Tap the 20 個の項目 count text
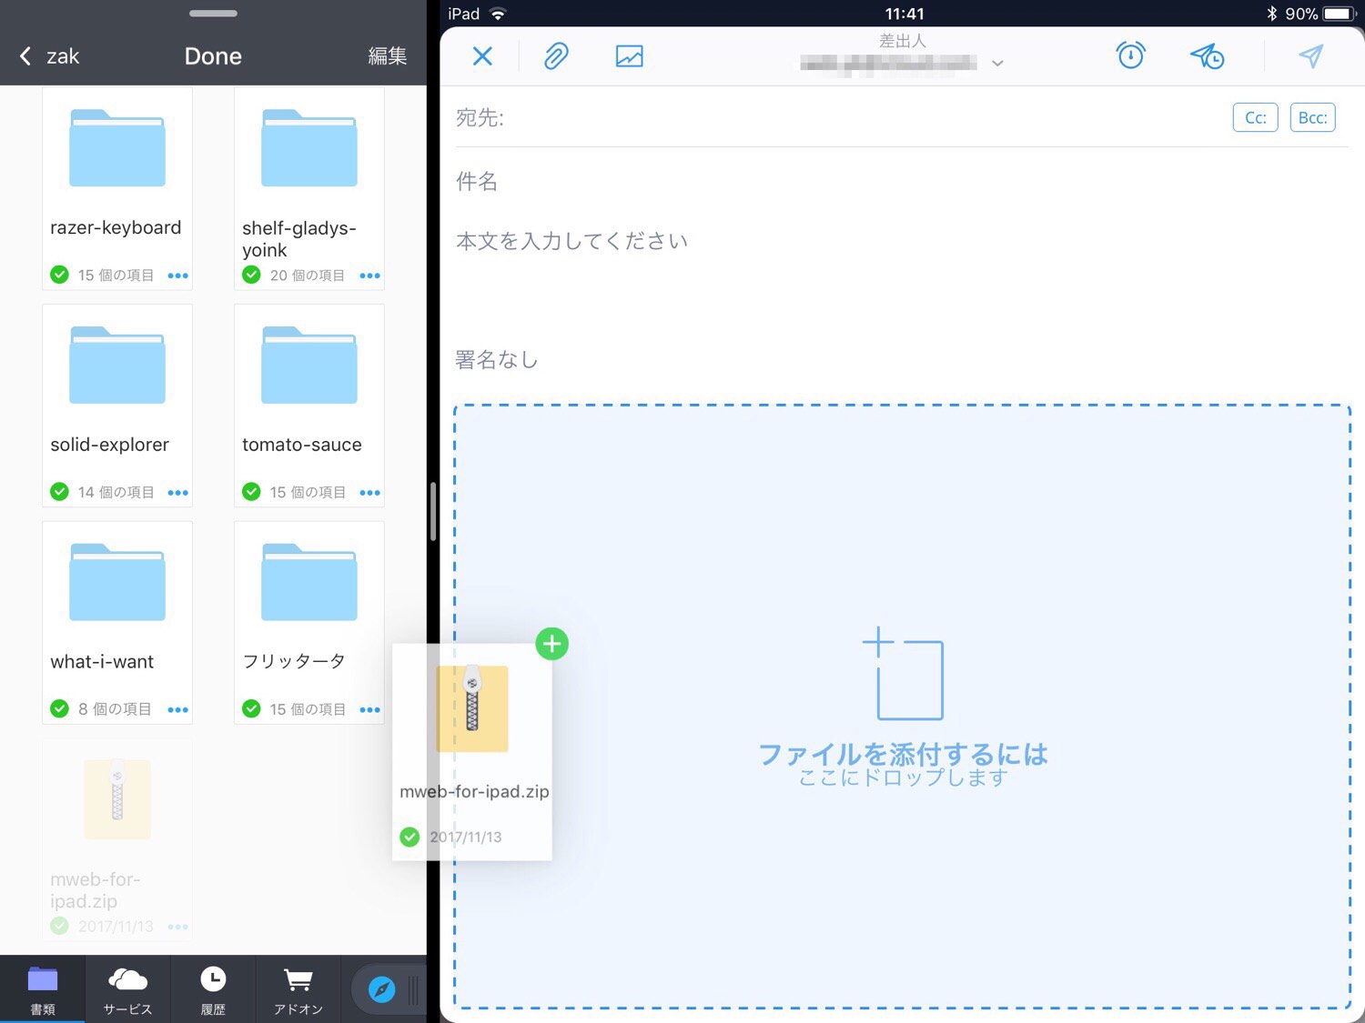The width and height of the screenshot is (1365, 1023). click(x=308, y=276)
